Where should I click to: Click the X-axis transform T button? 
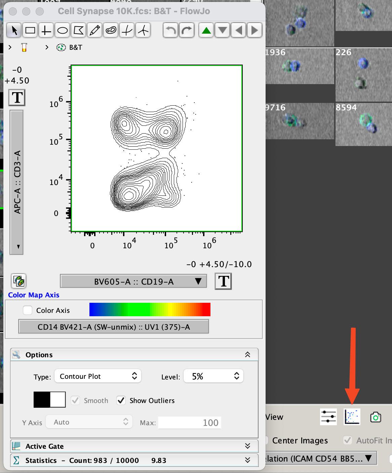pyautogui.click(x=223, y=281)
